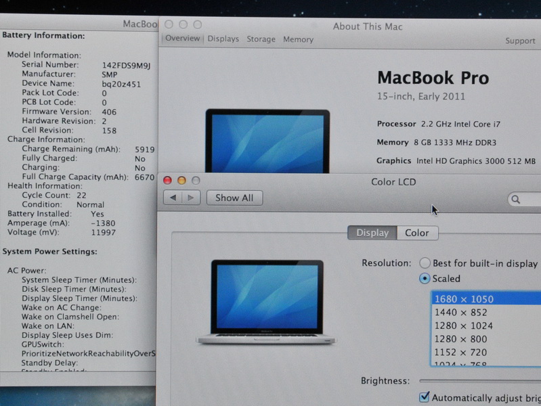Open the Storage tab in About This Mac
The height and width of the screenshot is (406, 541).
coord(261,39)
